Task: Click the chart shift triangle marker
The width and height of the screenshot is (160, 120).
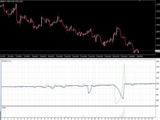Action: point(139,1)
